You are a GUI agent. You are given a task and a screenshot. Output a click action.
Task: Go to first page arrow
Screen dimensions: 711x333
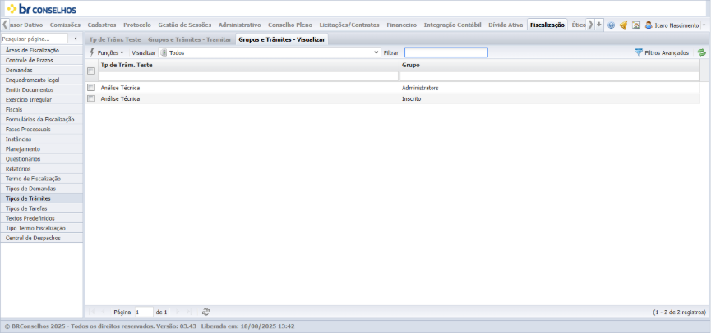pyautogui.click(x=91, y=312)
